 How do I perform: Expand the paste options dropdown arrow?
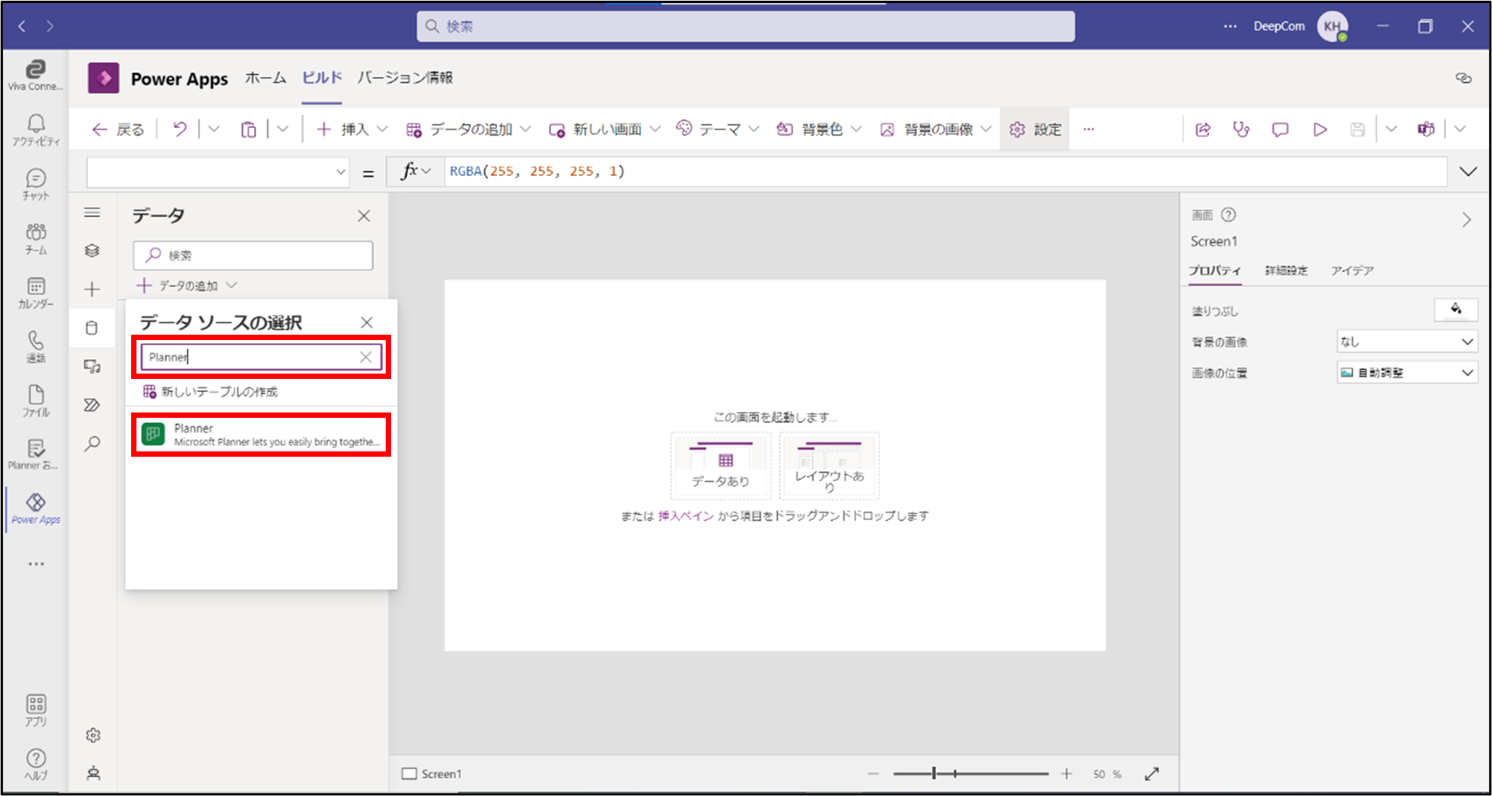(283, 130)
